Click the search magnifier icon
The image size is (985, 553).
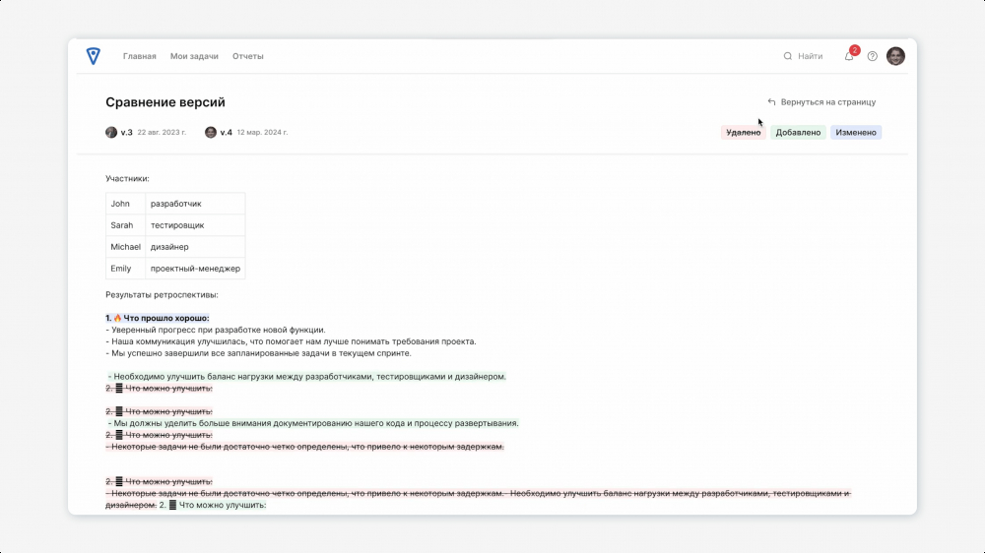[788, 56]
